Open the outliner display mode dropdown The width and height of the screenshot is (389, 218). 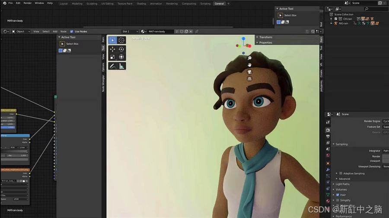(330, 9)
